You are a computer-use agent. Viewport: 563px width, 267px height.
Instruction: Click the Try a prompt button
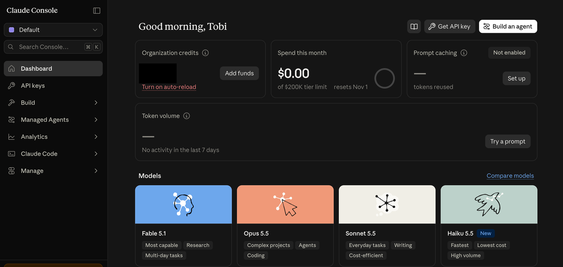508,141
